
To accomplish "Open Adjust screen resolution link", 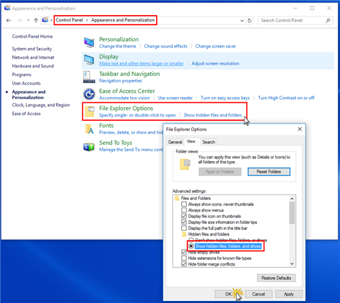I will coord(215,63).
